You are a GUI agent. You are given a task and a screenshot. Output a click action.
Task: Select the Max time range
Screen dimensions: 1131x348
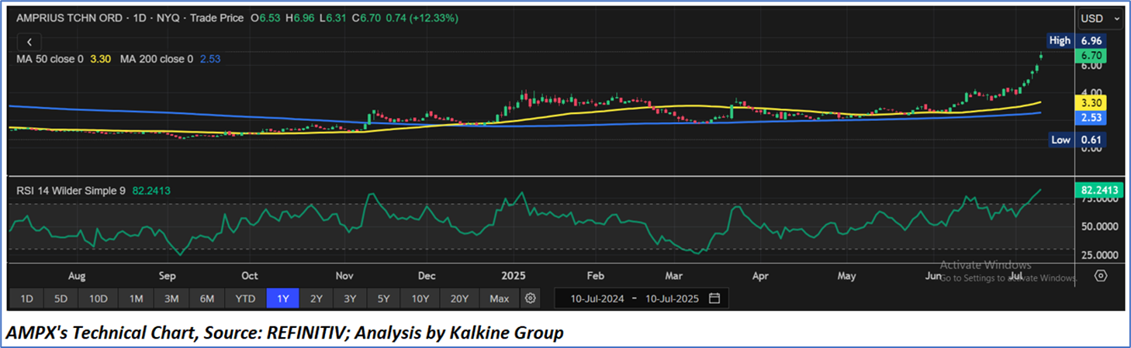pyautogui.click(x=500, y=298)
